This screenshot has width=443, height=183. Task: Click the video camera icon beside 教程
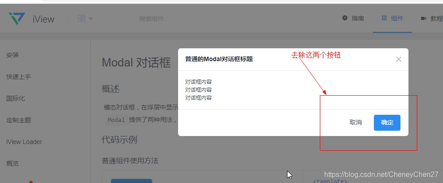(x=424, y=18)
